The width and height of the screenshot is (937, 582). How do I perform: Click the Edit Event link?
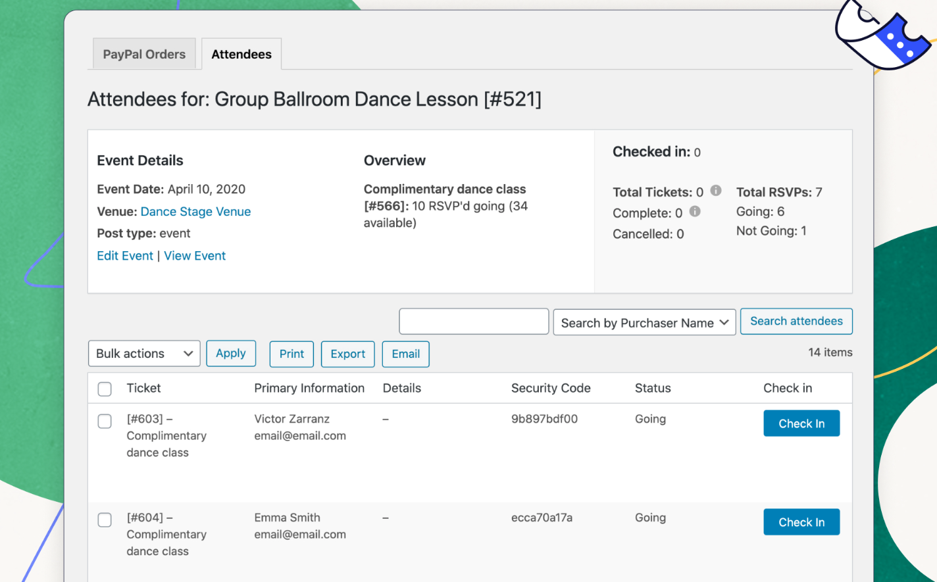125,256
